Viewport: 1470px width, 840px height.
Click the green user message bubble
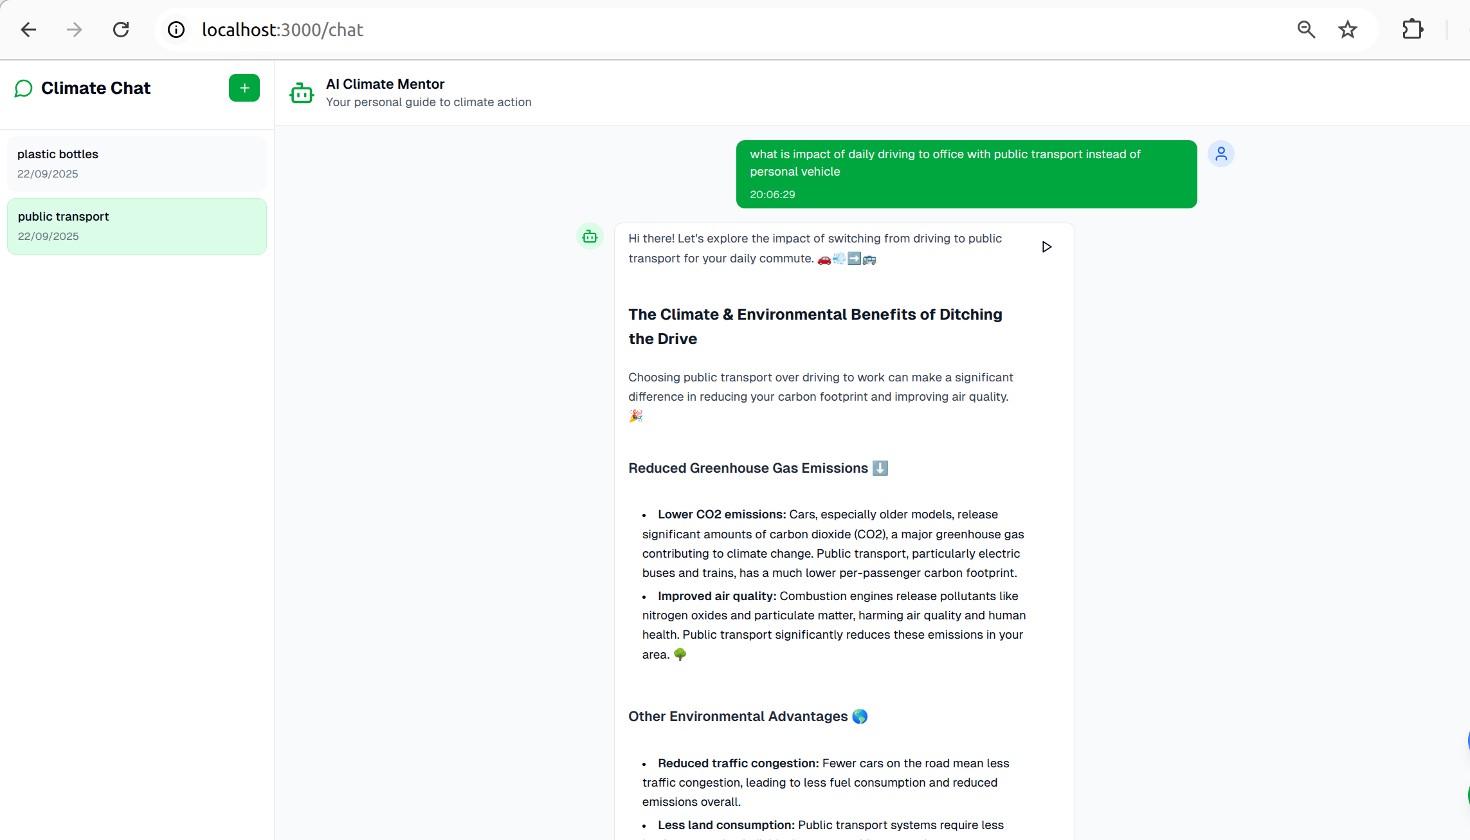[x=966, y=174]
